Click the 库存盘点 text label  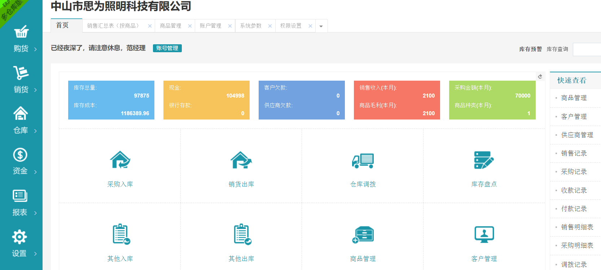(484, 184)
